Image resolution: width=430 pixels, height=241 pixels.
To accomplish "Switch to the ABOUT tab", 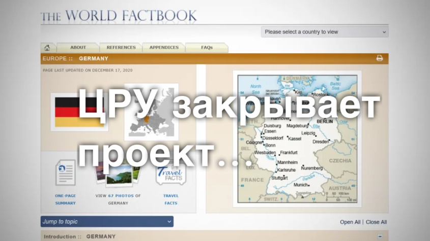I will tap(78, 47).
